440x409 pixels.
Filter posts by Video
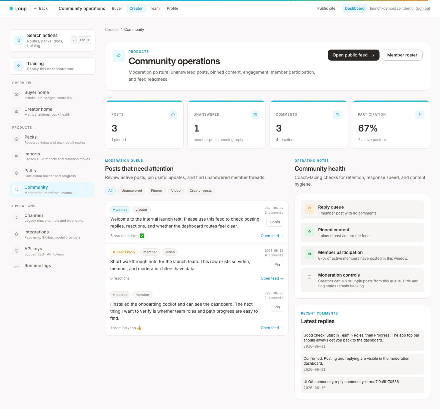coord(176,191)
